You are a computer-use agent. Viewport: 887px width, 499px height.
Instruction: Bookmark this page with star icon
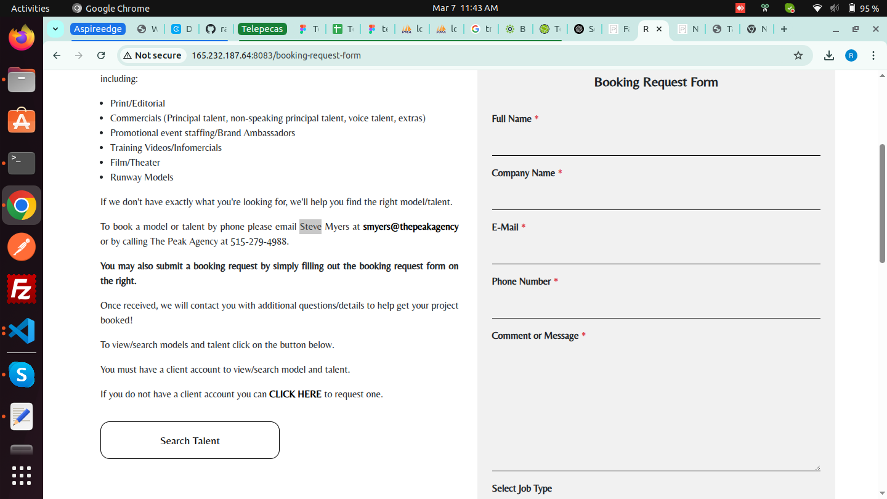pyautogui.click(x=798, y=55)
